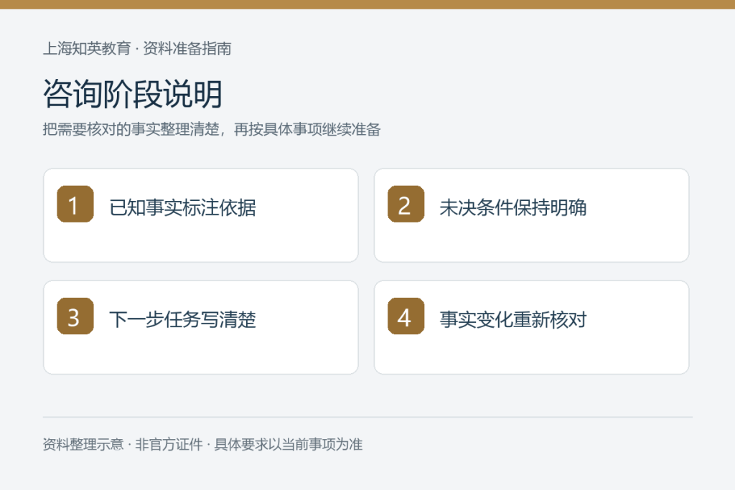This screenshot has height=490, width=735.
Task: Click 非官方证件 in the footer
Action: pyautogui.click(x=169, y=444)
